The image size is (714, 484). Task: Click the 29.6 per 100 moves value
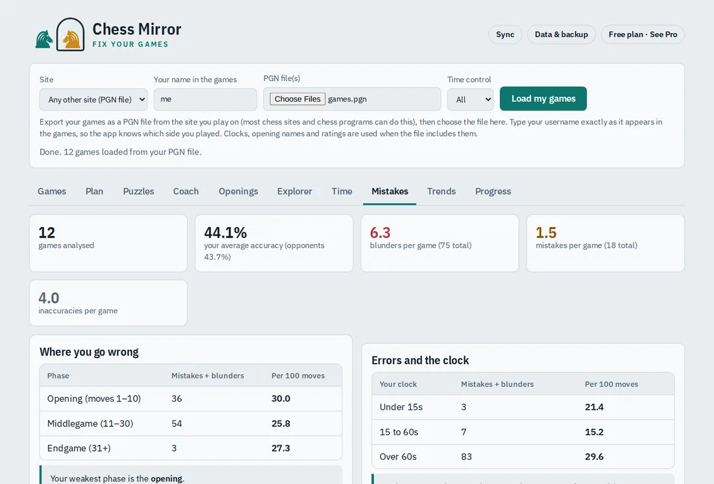point(594,457)
